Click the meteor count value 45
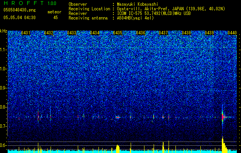The image size is (241, 153). click(x=56, y=18)
